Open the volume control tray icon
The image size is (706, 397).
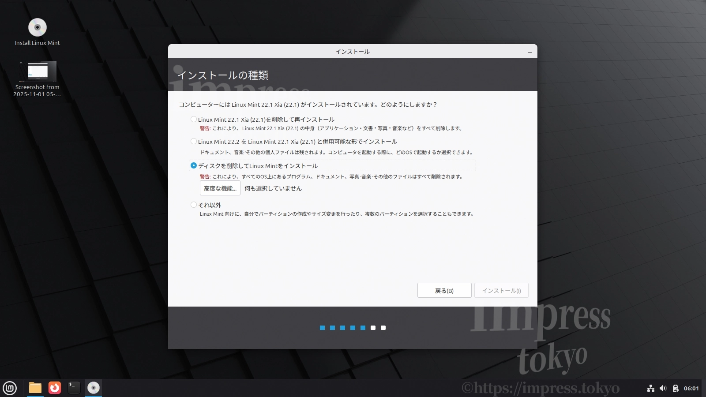pos(663,388)
